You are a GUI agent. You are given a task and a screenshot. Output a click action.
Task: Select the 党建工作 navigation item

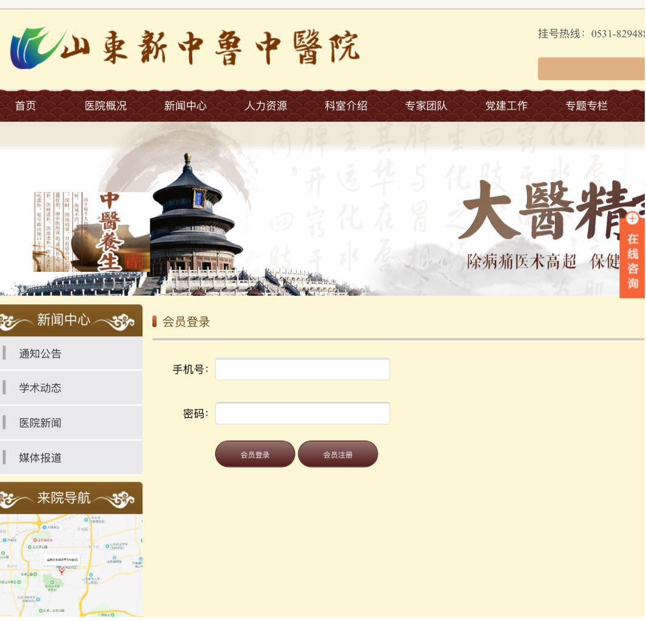click(x=506, y=106)
